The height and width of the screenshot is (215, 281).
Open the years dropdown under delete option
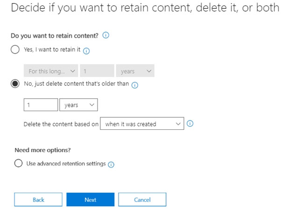(x=78, y=105)
